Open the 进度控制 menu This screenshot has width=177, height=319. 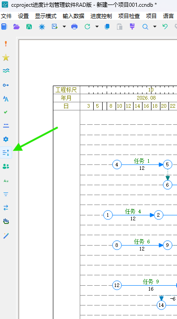click(x=101, y=16)
